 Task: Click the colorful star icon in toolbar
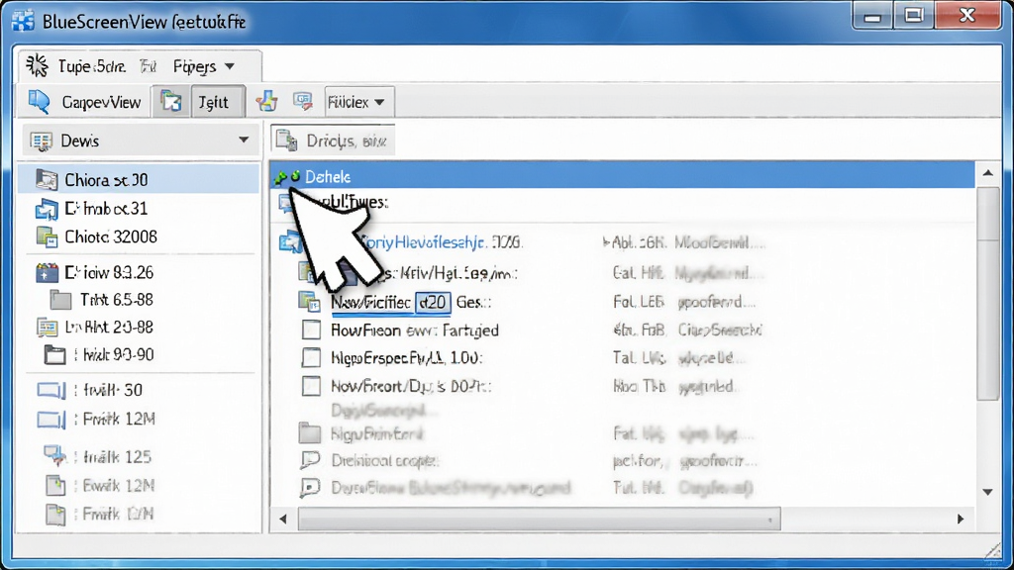[266, 102]
